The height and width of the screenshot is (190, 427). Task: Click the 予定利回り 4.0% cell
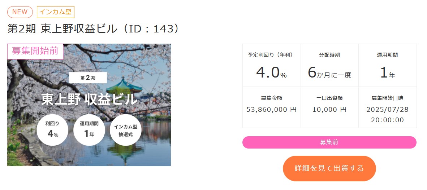(x=271, y=65)
